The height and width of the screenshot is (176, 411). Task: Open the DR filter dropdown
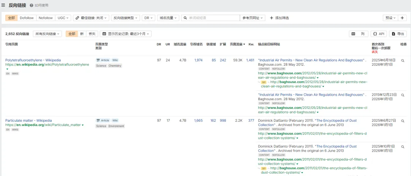coord(148,18)
